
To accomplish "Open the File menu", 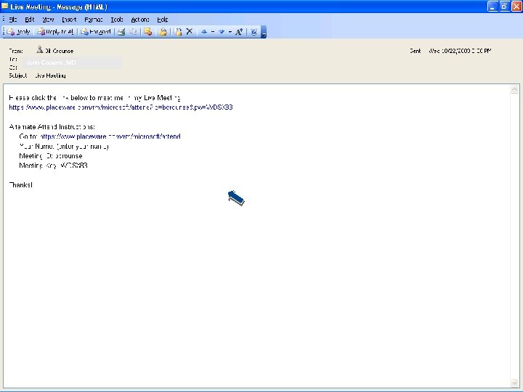I will [x=12, y=20].
